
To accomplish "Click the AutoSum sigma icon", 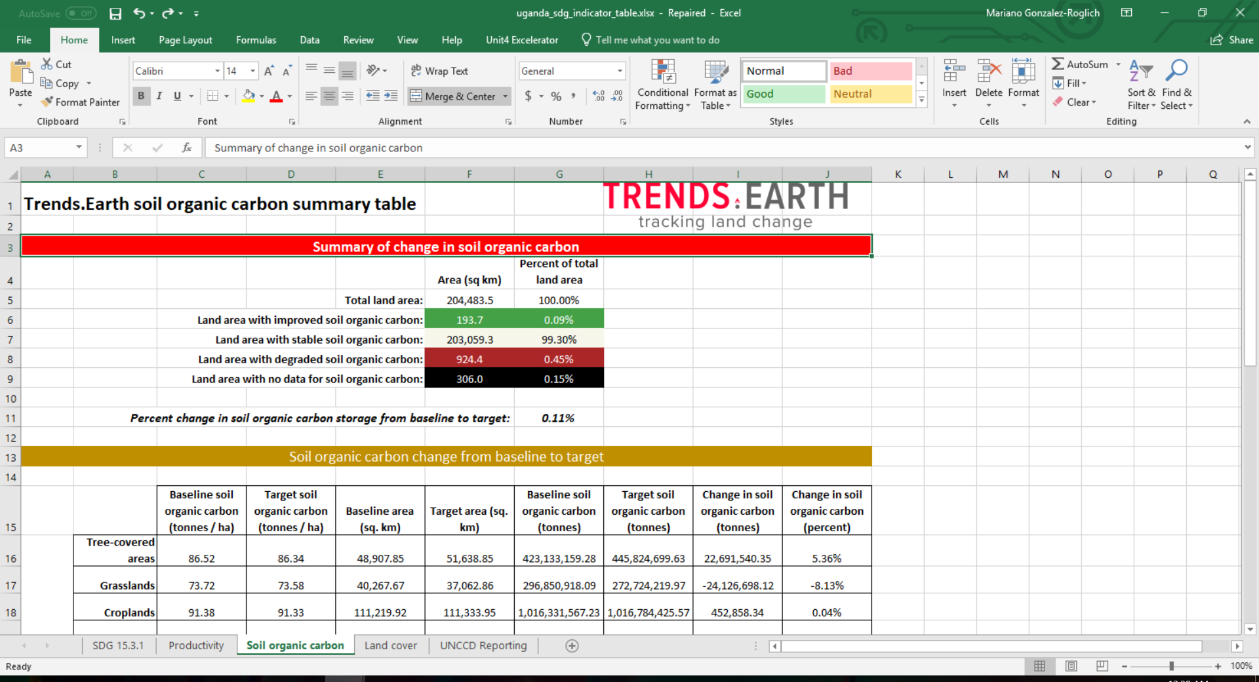I will [1057, 64].
